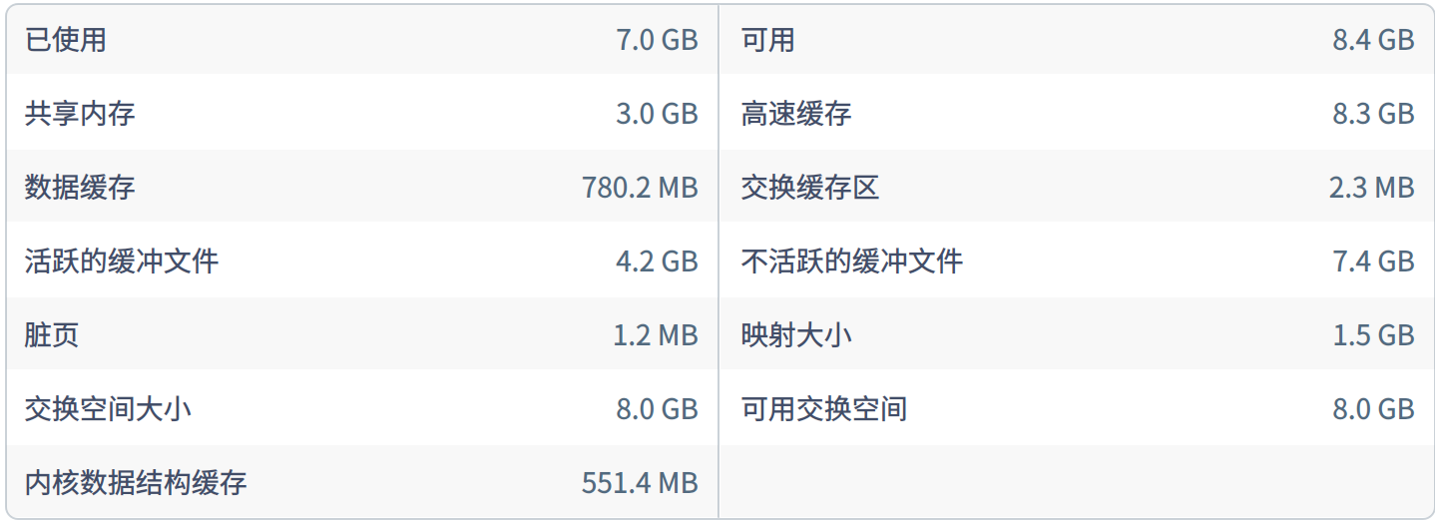Click the 脏页 label
Image resolution: width=1435 pixels, height=525 pixels.
[52, 334]
